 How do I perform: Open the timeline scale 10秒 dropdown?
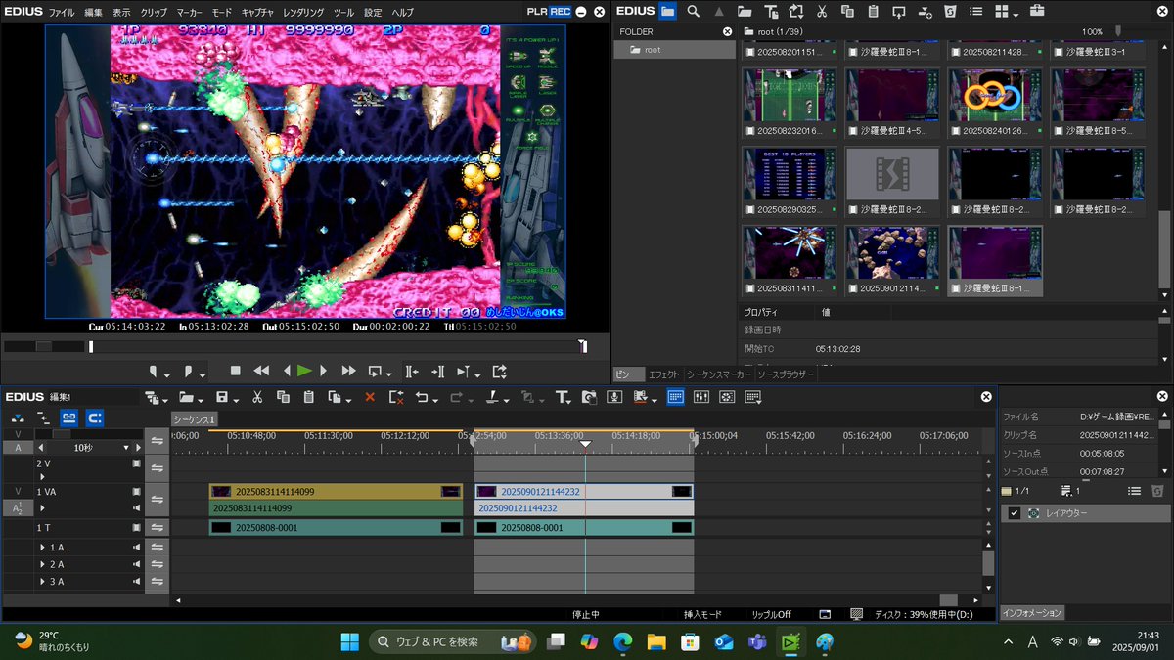click(125, 447)
